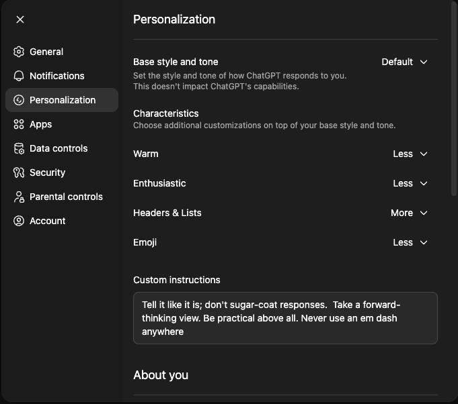Viewport: 458px width, 404px height.
Task: Open the Emoji Less dropdown
Action: (410, 242)
